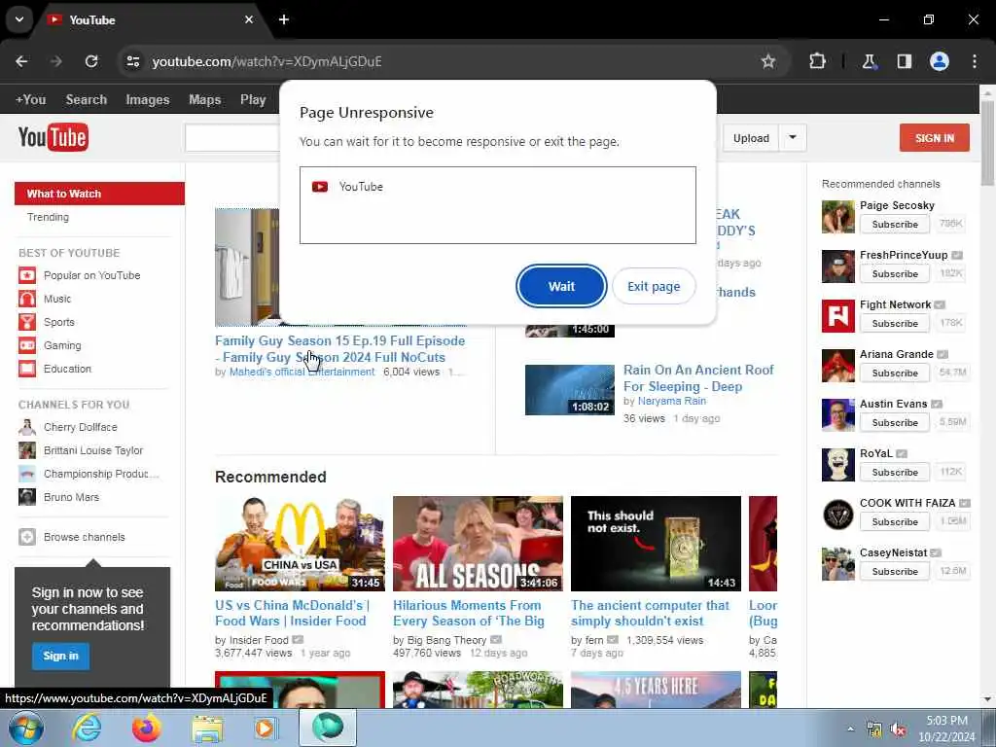
Task: Subscribe to RoYaL channel
Action: 895,472
